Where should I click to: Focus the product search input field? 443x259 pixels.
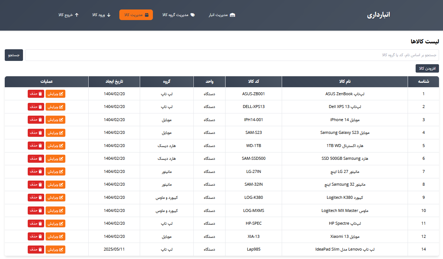pos(232,55)
